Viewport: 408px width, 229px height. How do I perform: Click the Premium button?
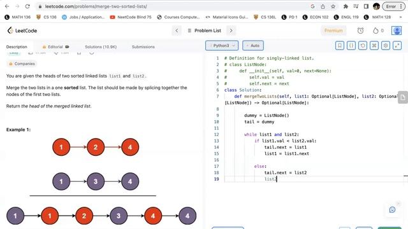coord(333,31)
